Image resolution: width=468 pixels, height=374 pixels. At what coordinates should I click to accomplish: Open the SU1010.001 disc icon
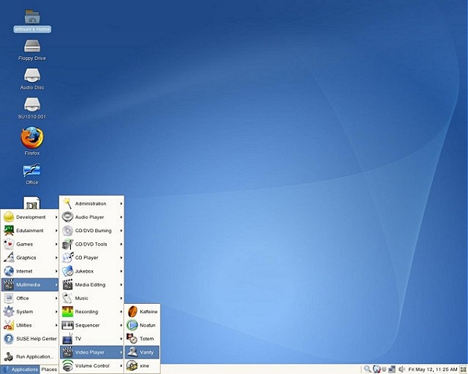click(x=32, y=107)
